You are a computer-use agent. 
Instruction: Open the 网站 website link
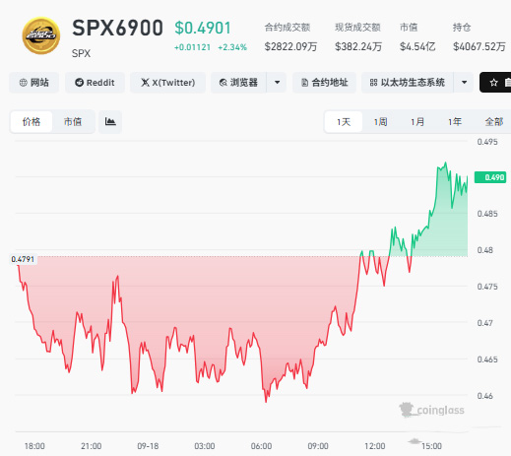34,83
